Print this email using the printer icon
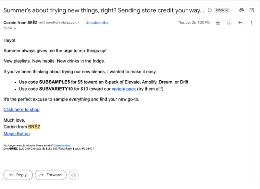Screen dimensions: 260x189 click(241, 10)
